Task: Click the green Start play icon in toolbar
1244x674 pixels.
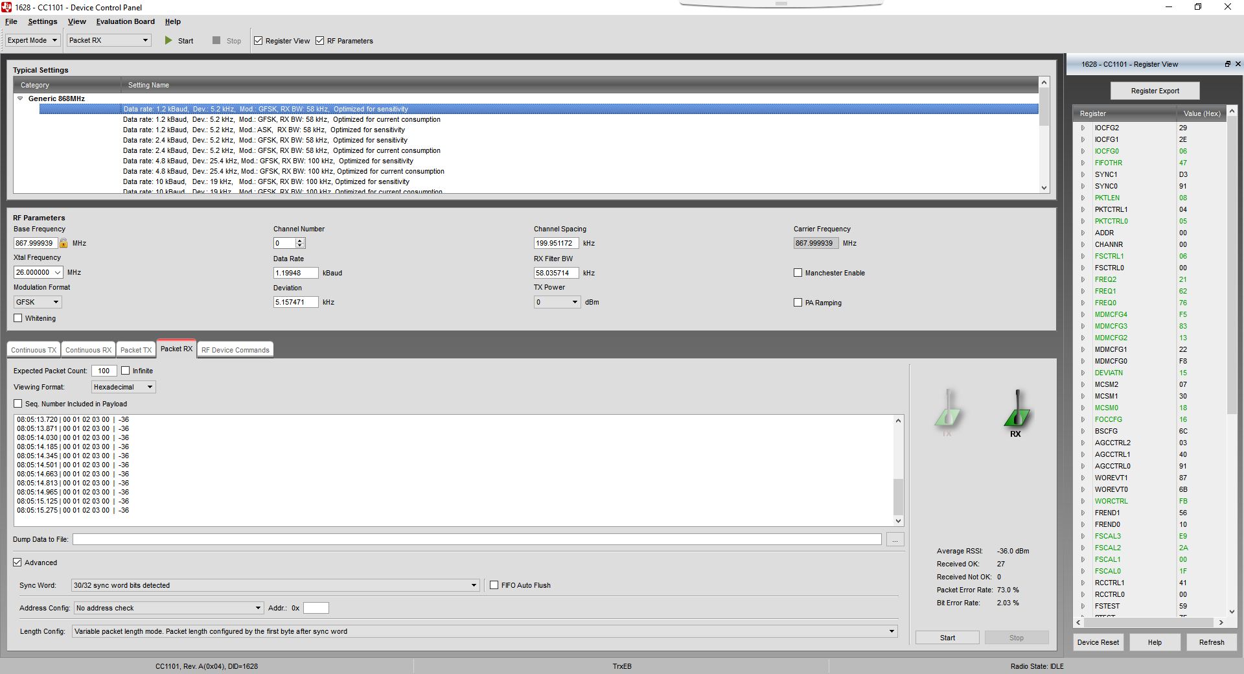Action: (x=168, y=40)
